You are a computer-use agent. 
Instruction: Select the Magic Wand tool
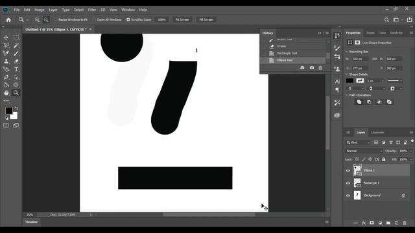click(x=16, y=45)
